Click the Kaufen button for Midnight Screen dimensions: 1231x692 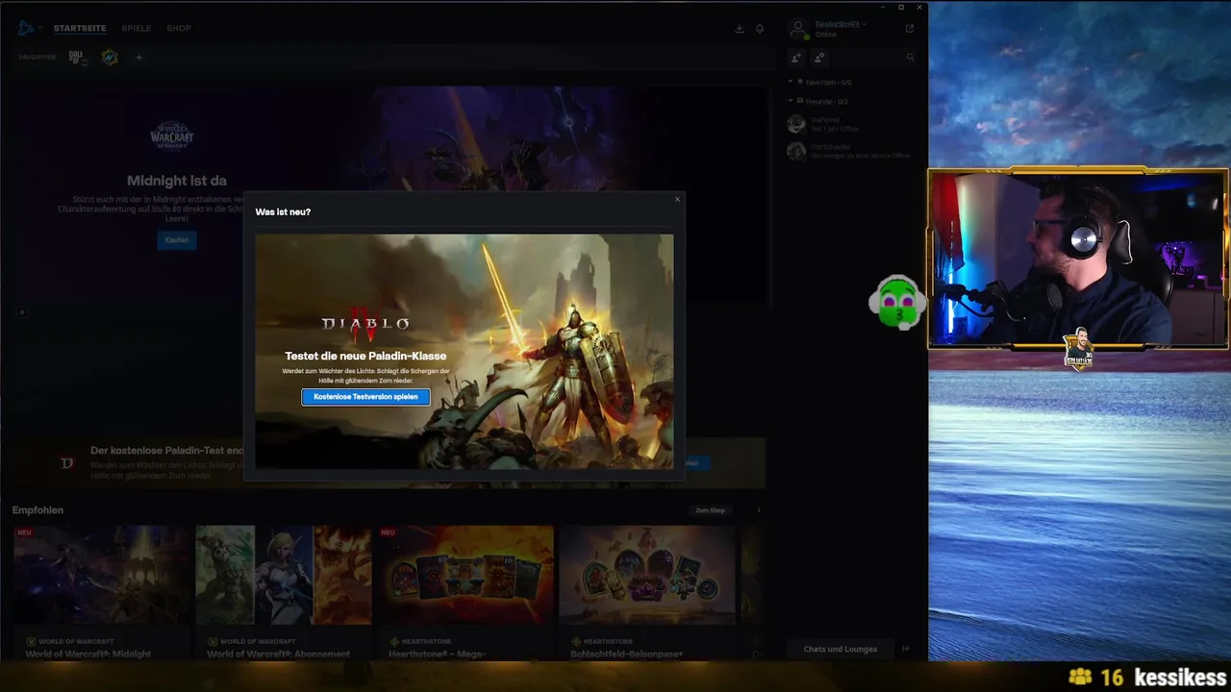pyautogui.click(x=177, y=240)
